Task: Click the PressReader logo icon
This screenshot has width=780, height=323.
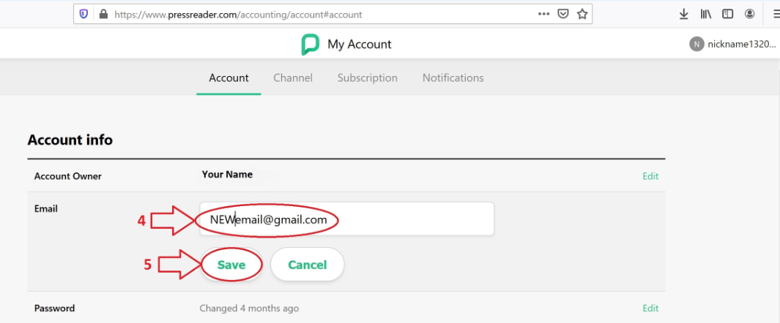Action: (311, 45)
